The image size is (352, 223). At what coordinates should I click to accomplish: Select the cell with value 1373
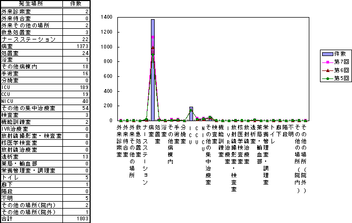[x=76, y=46]
